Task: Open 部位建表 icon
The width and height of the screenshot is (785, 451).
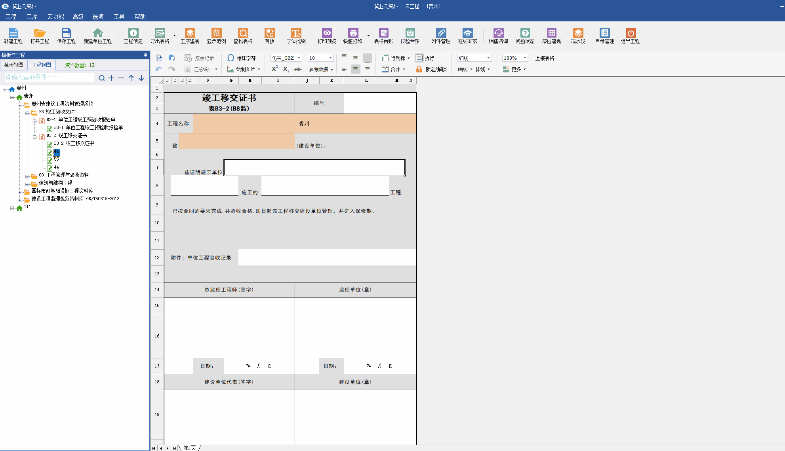Action: point(551,36)
